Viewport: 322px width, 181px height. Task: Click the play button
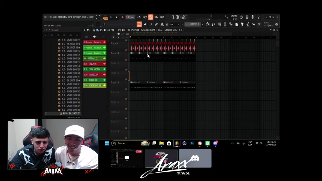pyautogui.click(x=111, y=17)
